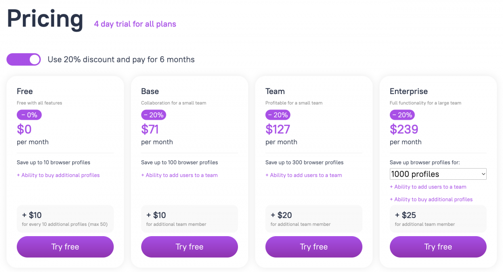503x272 pixels.
Task: Click Try free on the Free plan
Action: (x=65, y=247)
